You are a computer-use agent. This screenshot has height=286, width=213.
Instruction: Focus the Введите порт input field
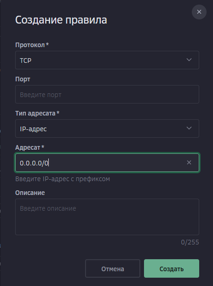[x=107, y=94]
